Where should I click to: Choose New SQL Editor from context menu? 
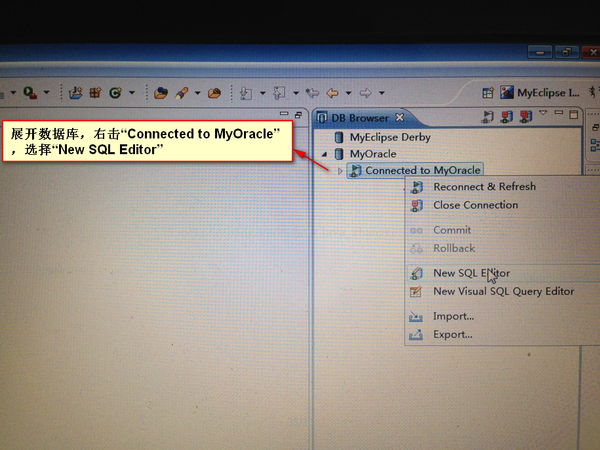(471, 273)
